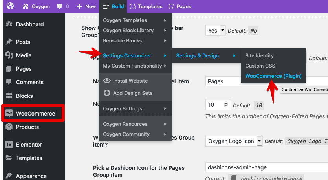
Task: Choose Site Identity in submenu
Action: click(273, 56)
